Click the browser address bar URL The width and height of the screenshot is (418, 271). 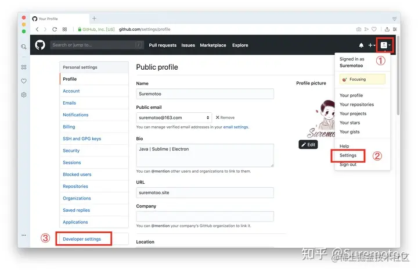[x=145, y=29]
